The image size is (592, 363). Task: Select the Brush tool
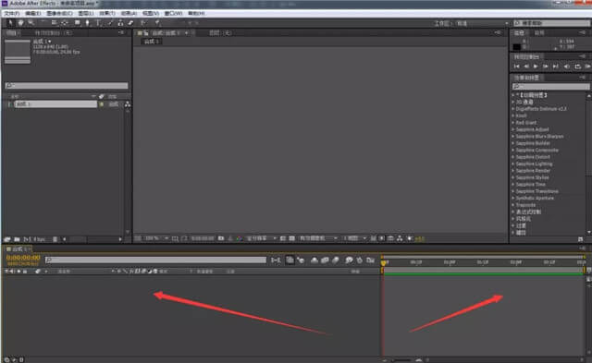pos(110,22)
